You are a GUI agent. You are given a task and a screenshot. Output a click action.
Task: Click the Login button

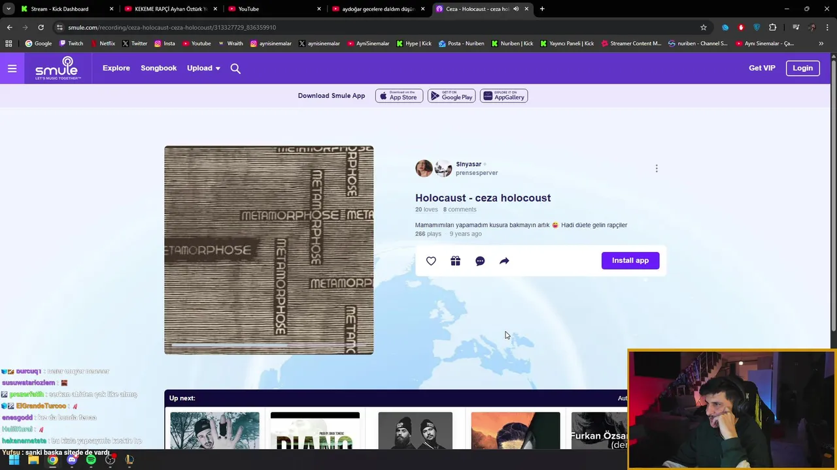802,69
